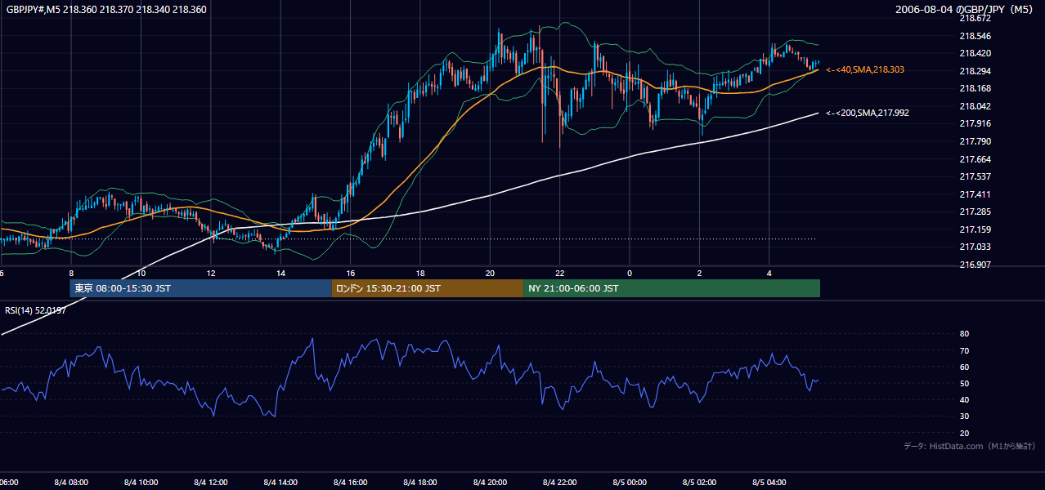Image resolution: width=1045 pixels, height=490 pixels.
Task: Click the 8/5 02:00 time axis label
Action: click(700, 483)
